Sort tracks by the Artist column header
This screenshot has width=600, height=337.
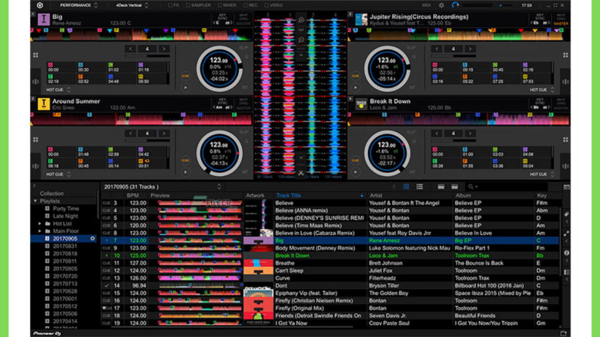tap(376, 195)
